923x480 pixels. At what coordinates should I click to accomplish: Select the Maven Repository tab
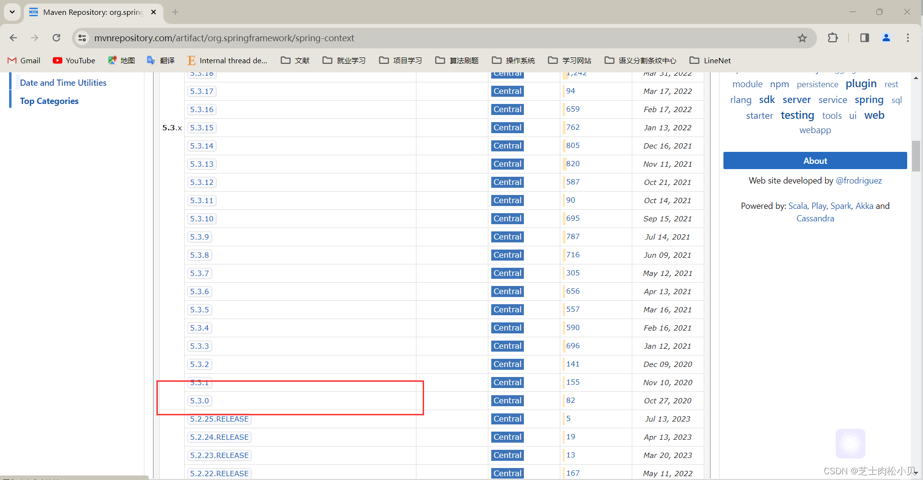[93, 12]
